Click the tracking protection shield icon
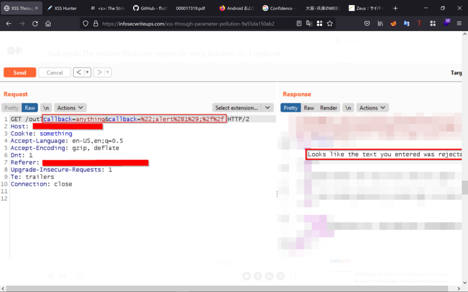 (85, 23)
